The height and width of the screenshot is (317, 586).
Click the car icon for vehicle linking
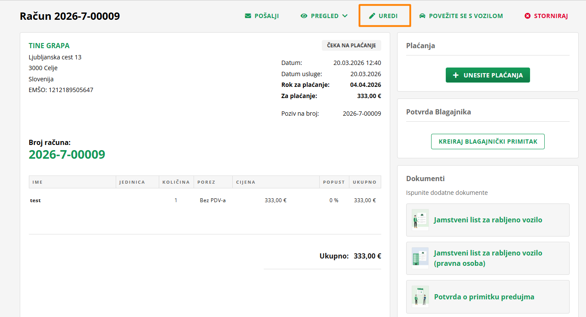point(423,16)
